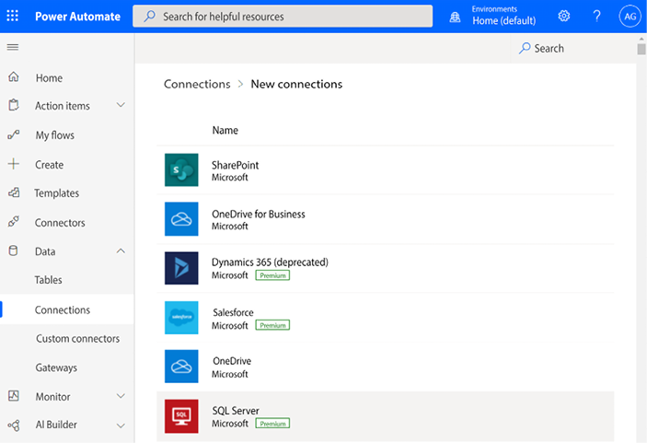647x443 pixels.
Task: Go to Home in sidebar
Action: pyautogui.click(x=49, y=78)
